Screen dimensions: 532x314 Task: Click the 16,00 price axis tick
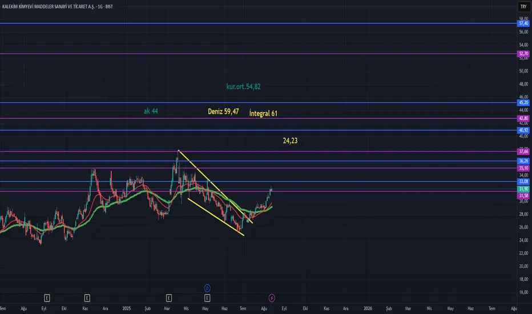tap(523, 292)
